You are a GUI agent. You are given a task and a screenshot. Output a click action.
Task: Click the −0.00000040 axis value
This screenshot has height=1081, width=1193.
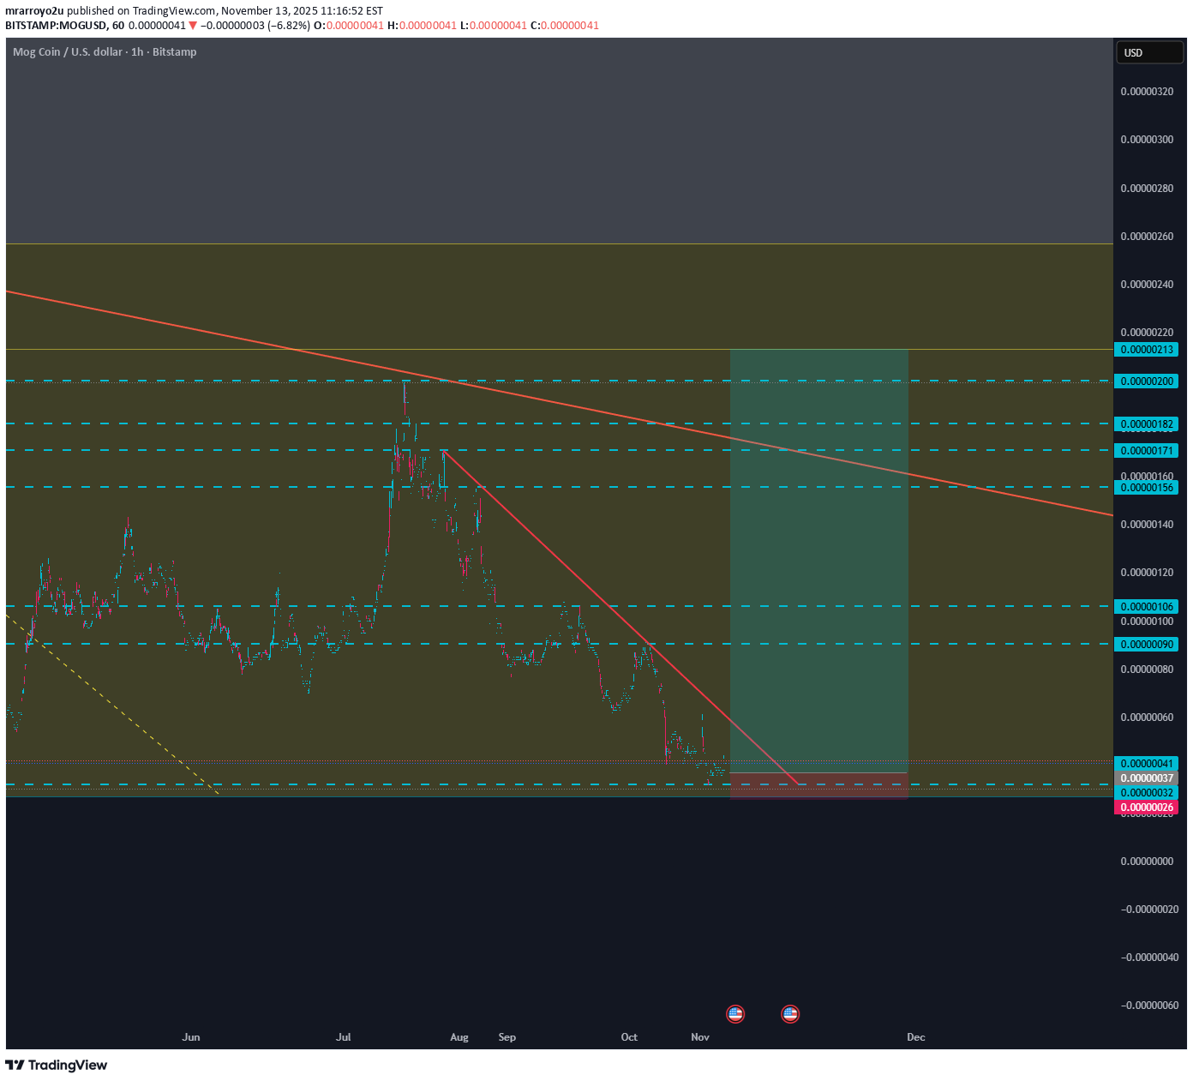coord(1149,958)
